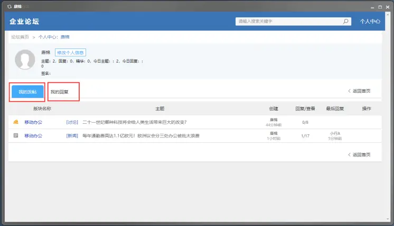Screen dimensions: 394x226
Task: Click last replier 小行A
Action: pos(335,134)
